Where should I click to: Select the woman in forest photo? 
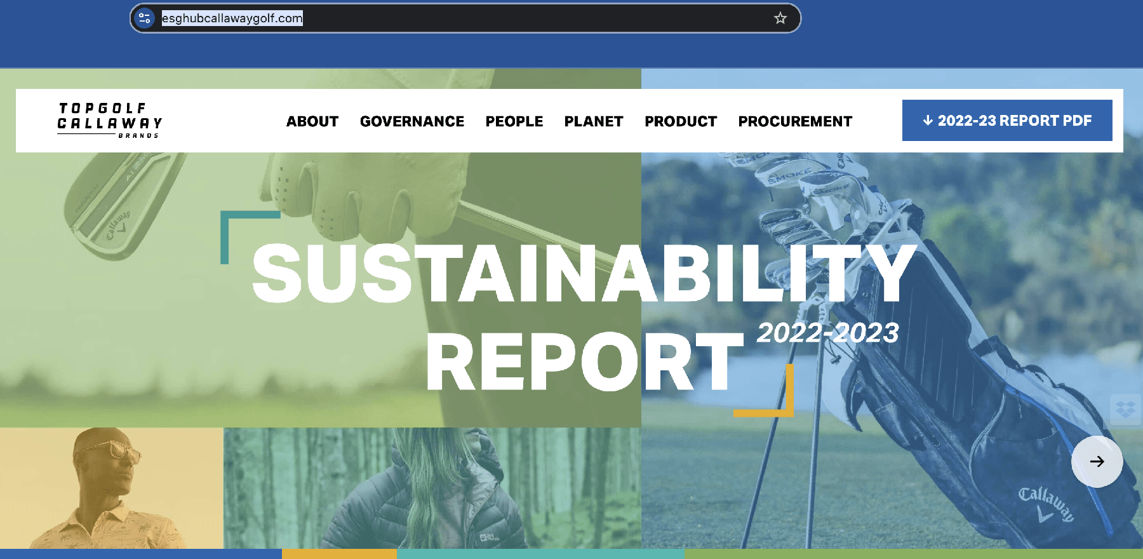point(432,488)
